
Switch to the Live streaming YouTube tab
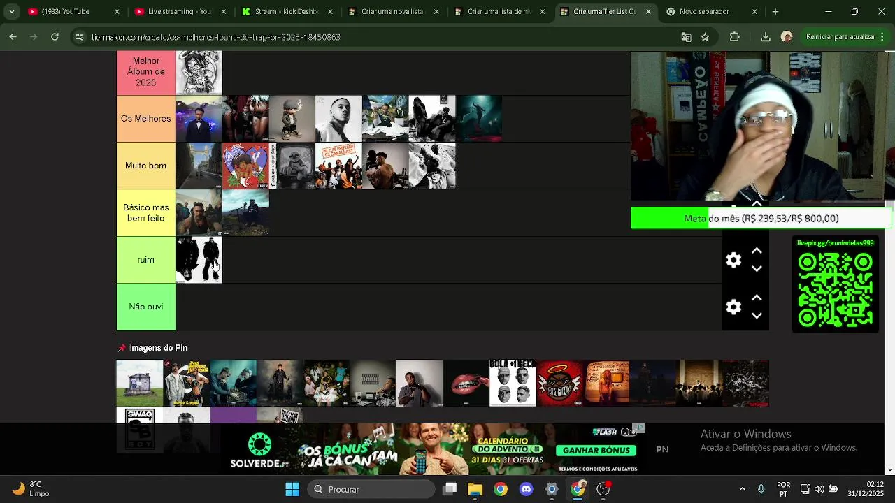(x=179, y=12)
